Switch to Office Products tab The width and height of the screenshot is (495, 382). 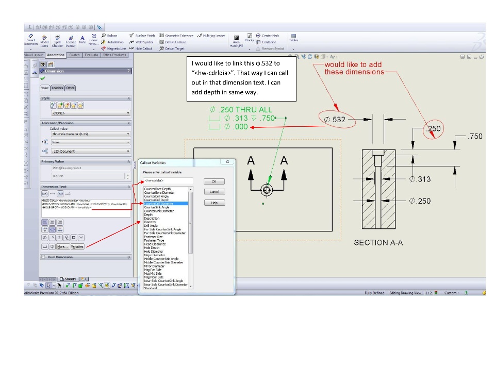(114, 55)
